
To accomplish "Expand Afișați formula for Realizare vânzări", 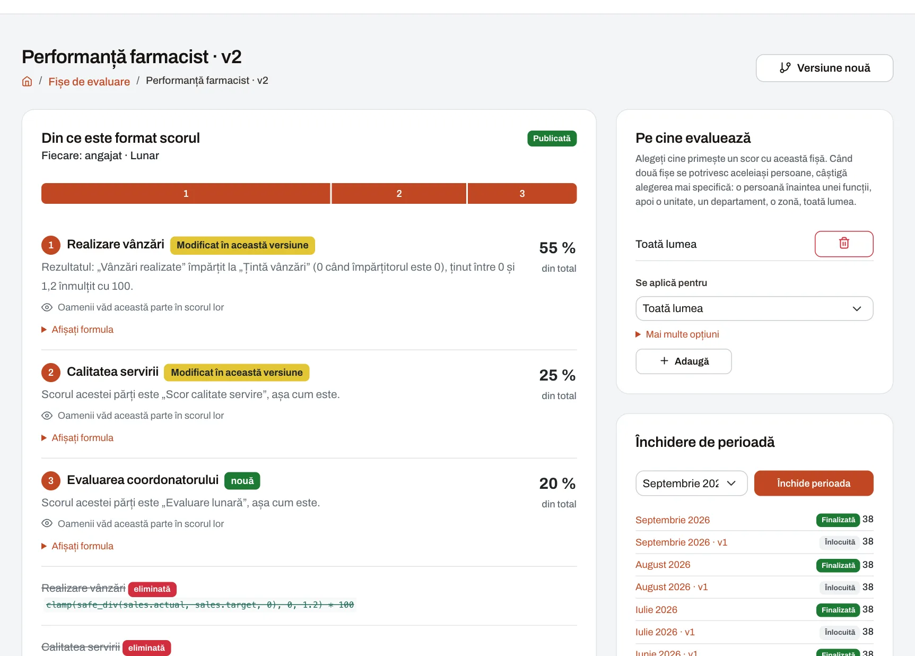I will pos(77,330).
